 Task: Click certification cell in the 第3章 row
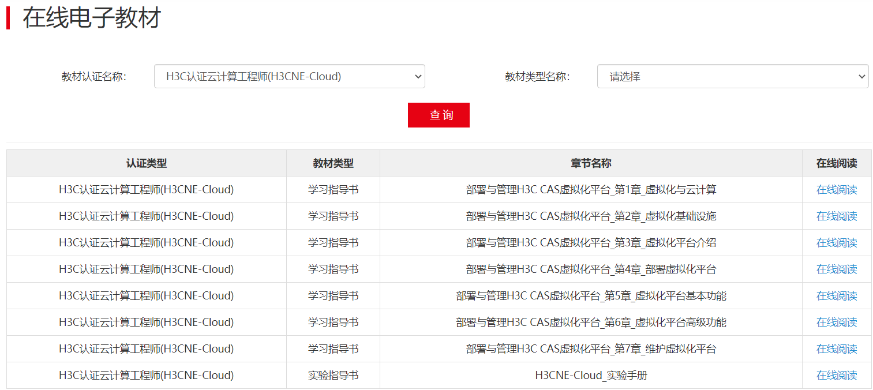147,242
